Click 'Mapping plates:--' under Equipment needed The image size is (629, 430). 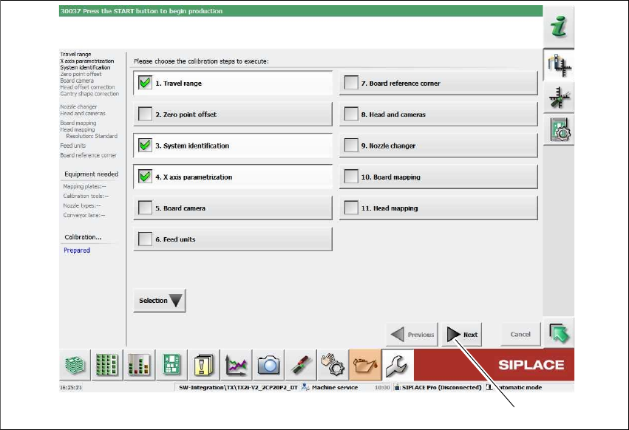tap(85, 186)
